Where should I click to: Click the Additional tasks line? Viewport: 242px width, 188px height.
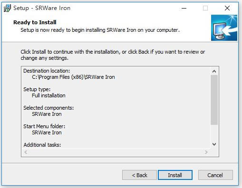click(x=42, y=145)
